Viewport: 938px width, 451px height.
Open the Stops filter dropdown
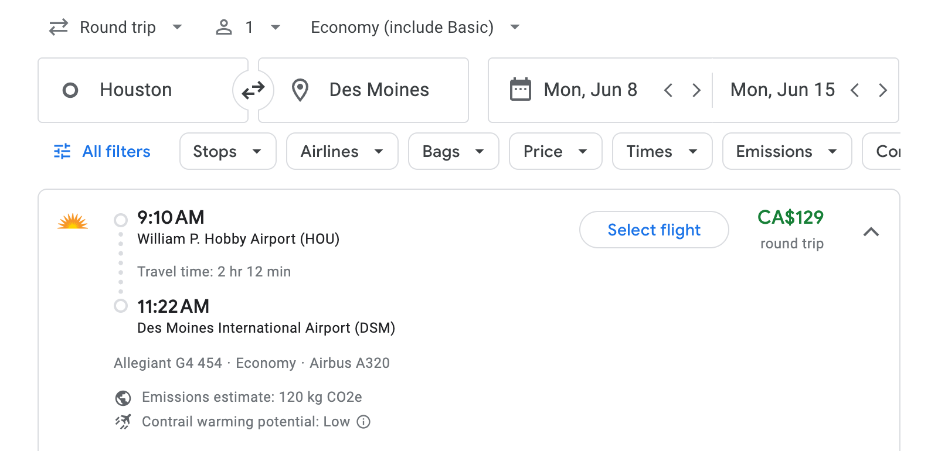tap(227, 151)
